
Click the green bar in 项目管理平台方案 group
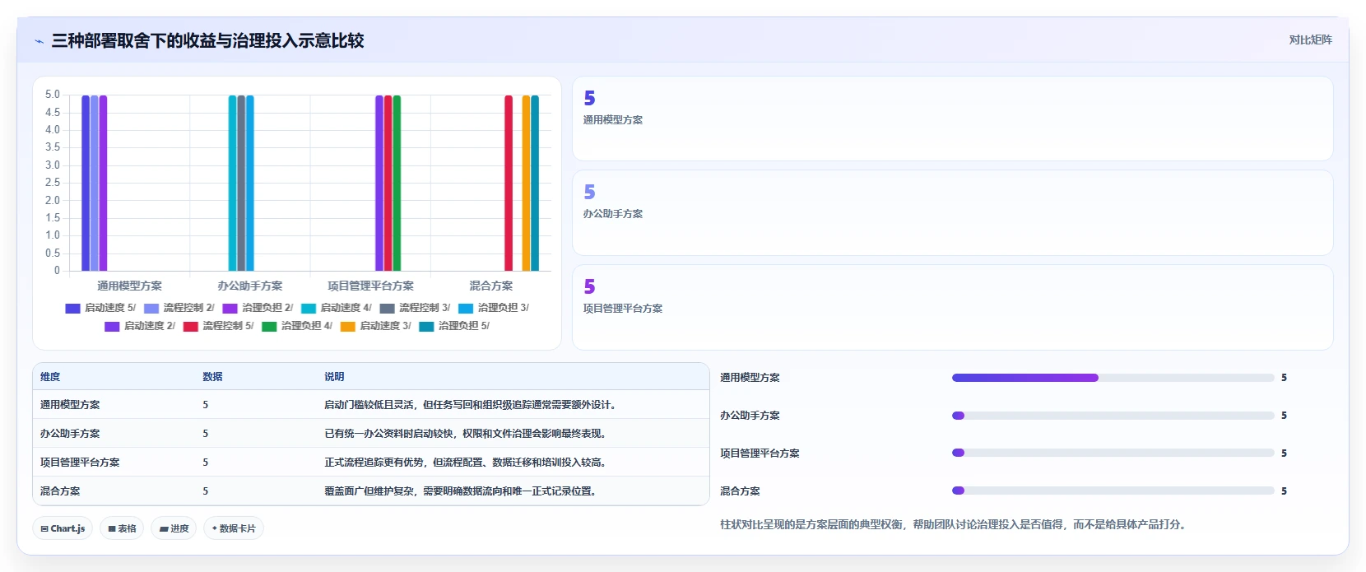coord(397,183)
